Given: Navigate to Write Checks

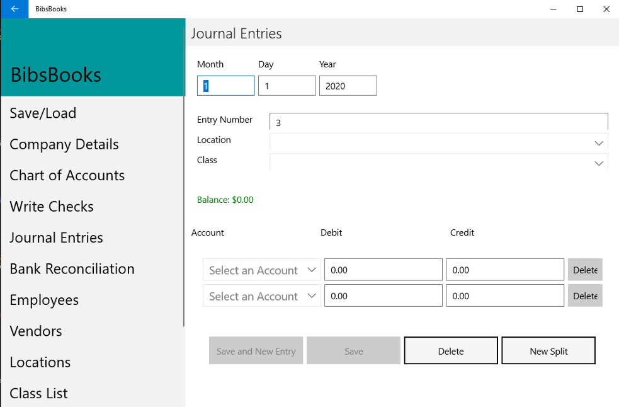Looking at the screenshot, I should coord(52,207).
